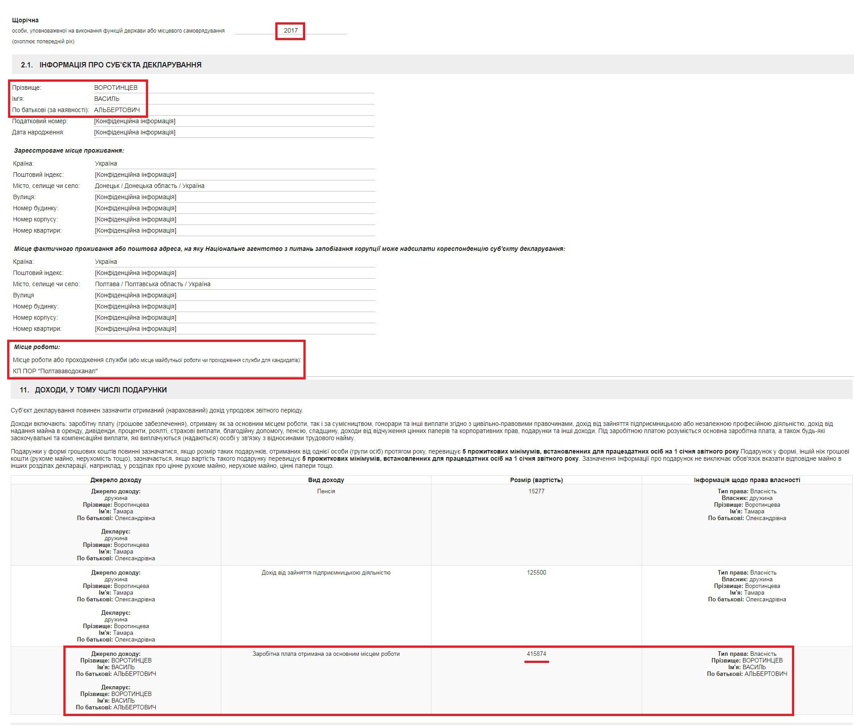Select the actual residence city Полтава field
This screenshot has width=854, height=725.
(x=153, y=284)
